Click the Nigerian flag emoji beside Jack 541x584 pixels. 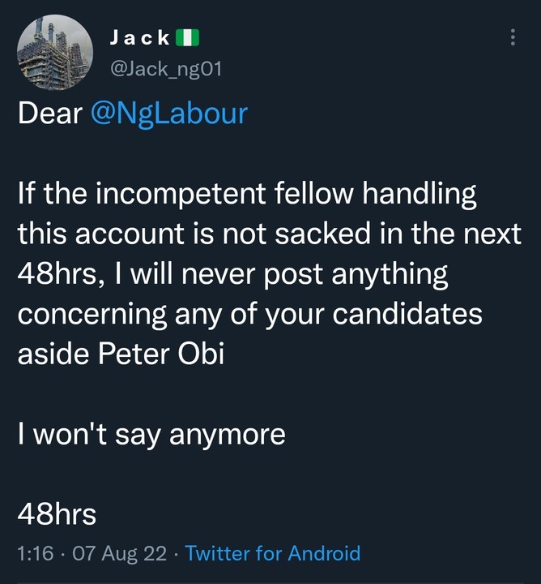[x=188, y=37]
